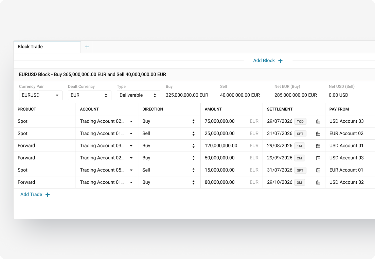The height and width of the screenshot is (259, 375).
Task: Open the Dealt Currency EUR selector
Action: [89, 95]
